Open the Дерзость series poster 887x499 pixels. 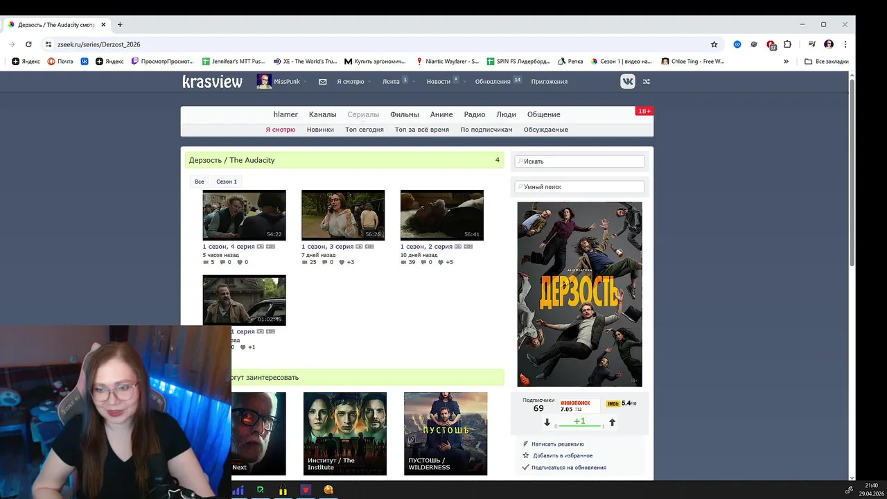coord(580,295)
